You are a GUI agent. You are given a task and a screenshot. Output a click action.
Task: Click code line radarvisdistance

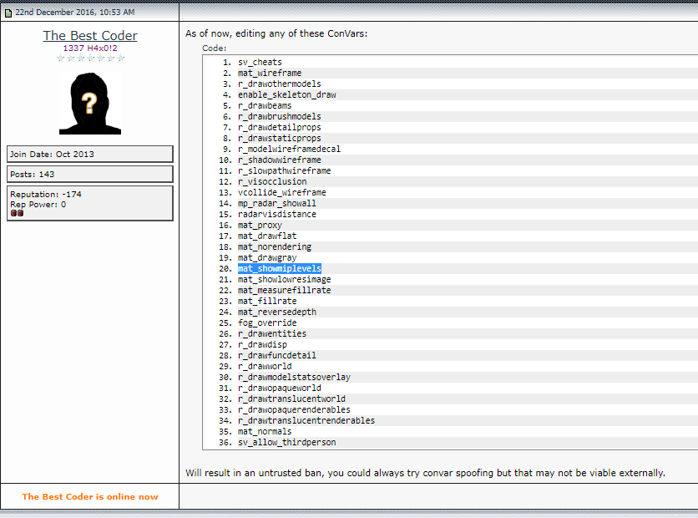277,214
